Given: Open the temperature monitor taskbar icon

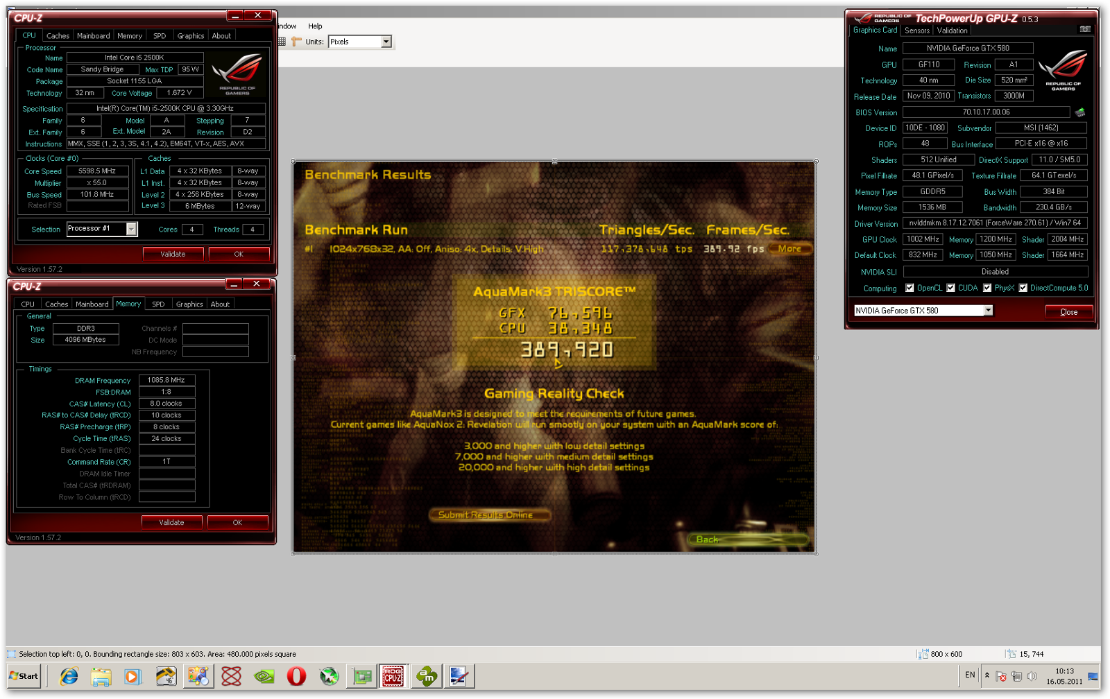Looking at the screenshot, I should 166,676.
